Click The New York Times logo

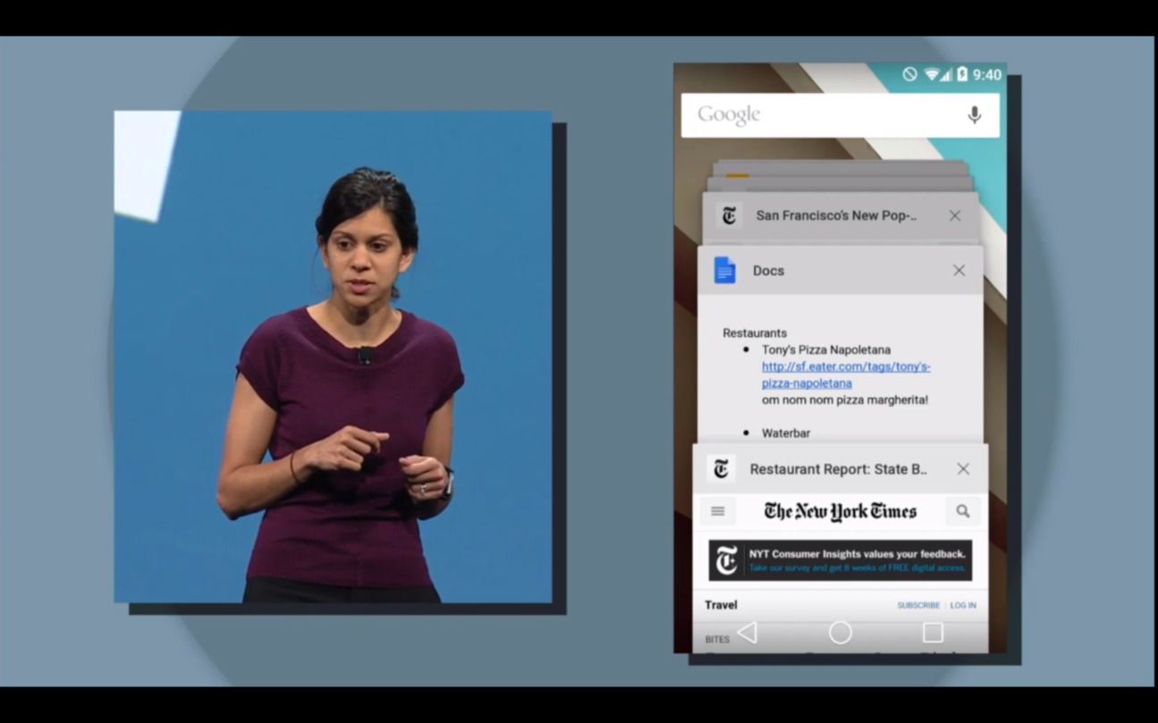[x=840, y=511]
